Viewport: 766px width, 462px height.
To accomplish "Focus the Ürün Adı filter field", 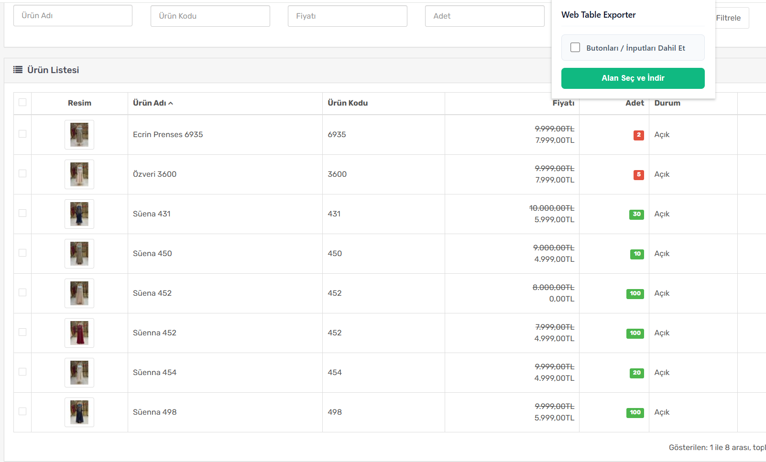I will 73,16.
